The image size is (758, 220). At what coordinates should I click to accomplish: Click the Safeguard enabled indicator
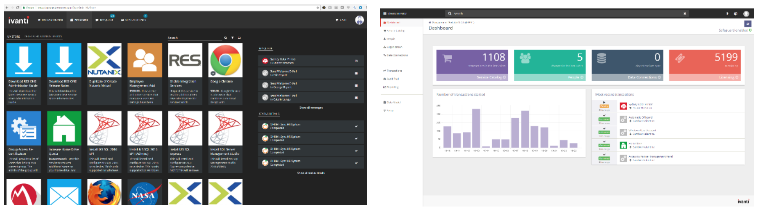pos(734,30)
